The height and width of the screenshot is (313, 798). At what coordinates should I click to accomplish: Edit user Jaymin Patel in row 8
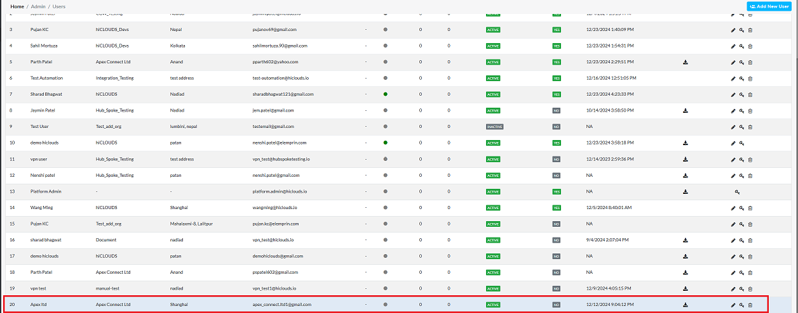pyautogui.click(x=733, y=111)
